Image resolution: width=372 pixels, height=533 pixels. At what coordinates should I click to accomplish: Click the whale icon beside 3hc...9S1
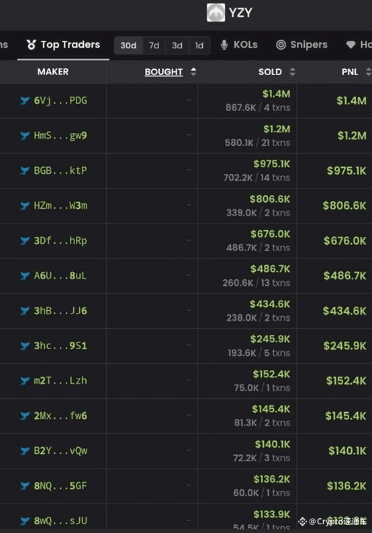25,346
